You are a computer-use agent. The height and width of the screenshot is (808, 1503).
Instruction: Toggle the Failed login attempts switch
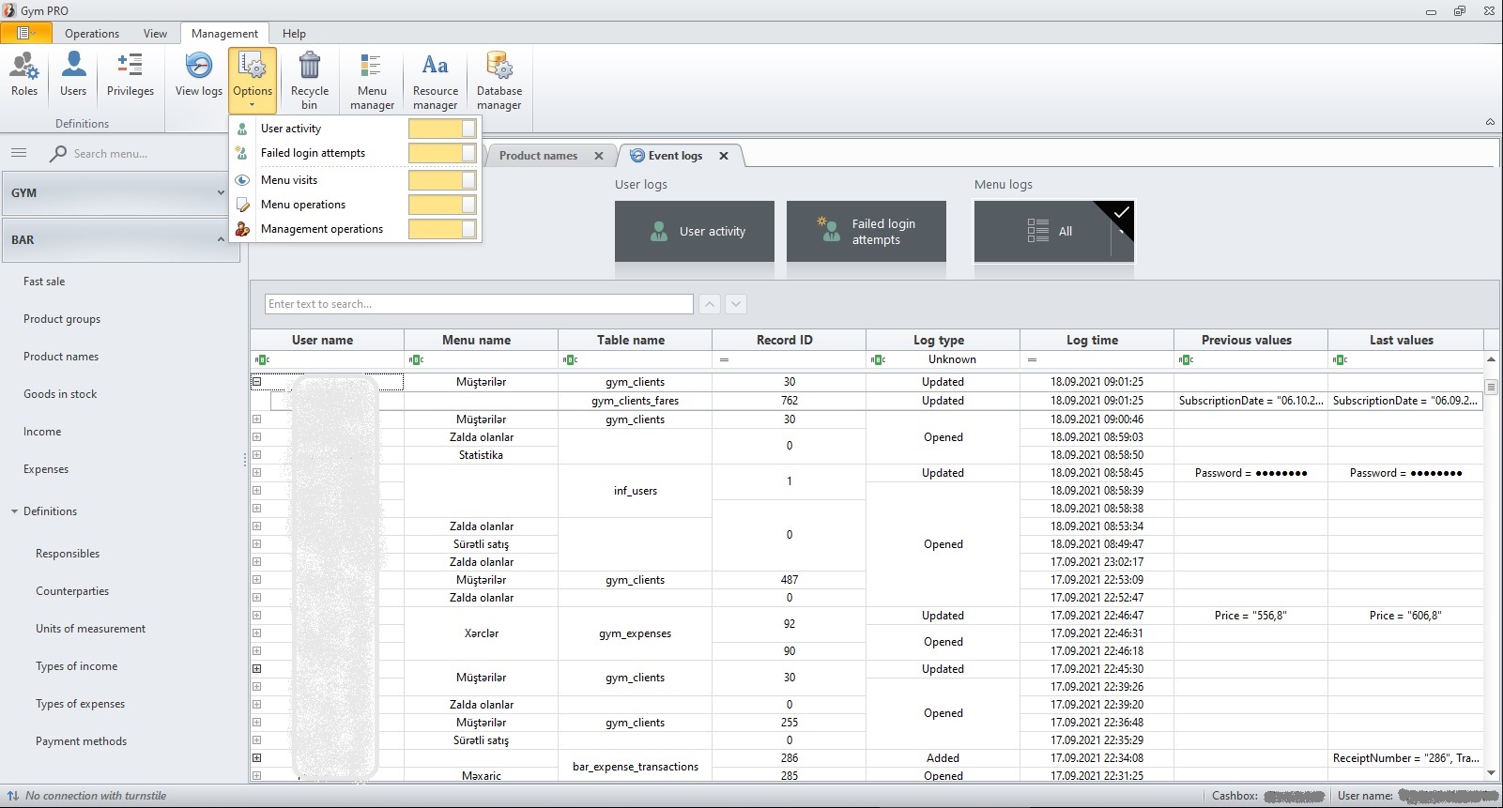click(442, 153)
